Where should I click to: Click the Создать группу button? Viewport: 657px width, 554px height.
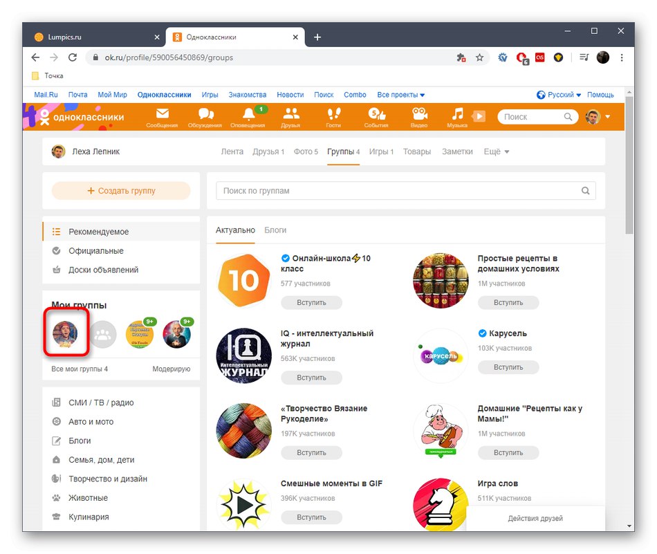[x=120, y=190]
